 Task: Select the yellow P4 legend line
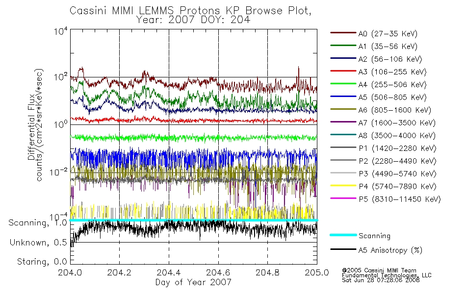[343, 186]
